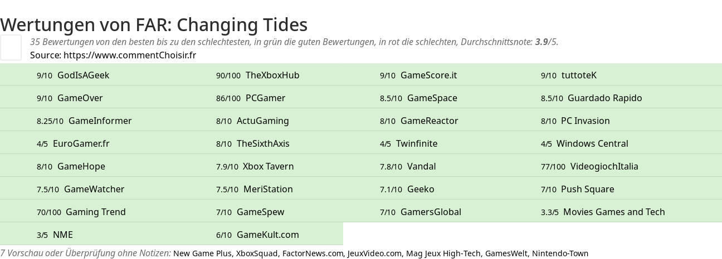The height and width of the screenshot is (259, 722).
Task: Open the NME 3/5 review
Action: point(62,235)
